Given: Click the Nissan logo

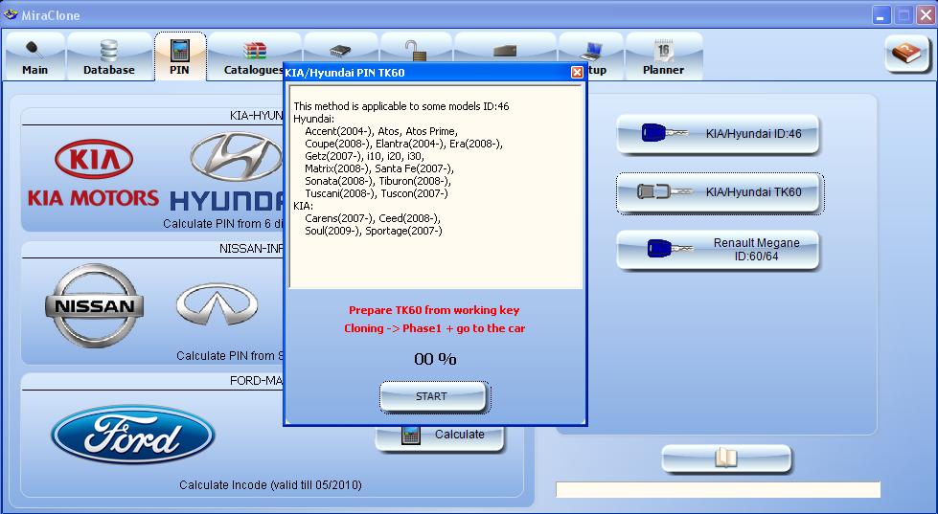Looking at the screenshot, I should 95,305.
